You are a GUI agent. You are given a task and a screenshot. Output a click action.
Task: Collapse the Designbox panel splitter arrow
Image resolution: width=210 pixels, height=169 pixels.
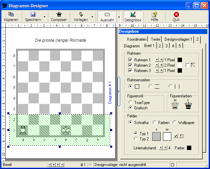coord(119,92)
